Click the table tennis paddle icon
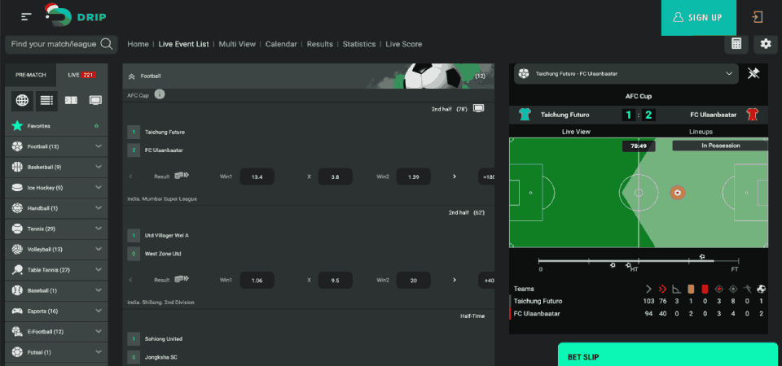 click(x=17, y=270)
